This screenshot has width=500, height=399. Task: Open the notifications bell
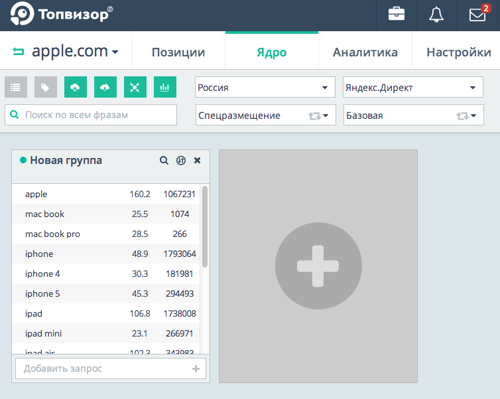[436, 15]
